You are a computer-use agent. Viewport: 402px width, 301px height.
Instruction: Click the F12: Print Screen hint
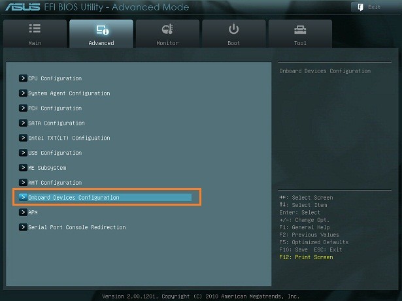coord(306,257)
